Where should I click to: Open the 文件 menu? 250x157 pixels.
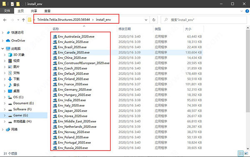click(x=7, y=11)
